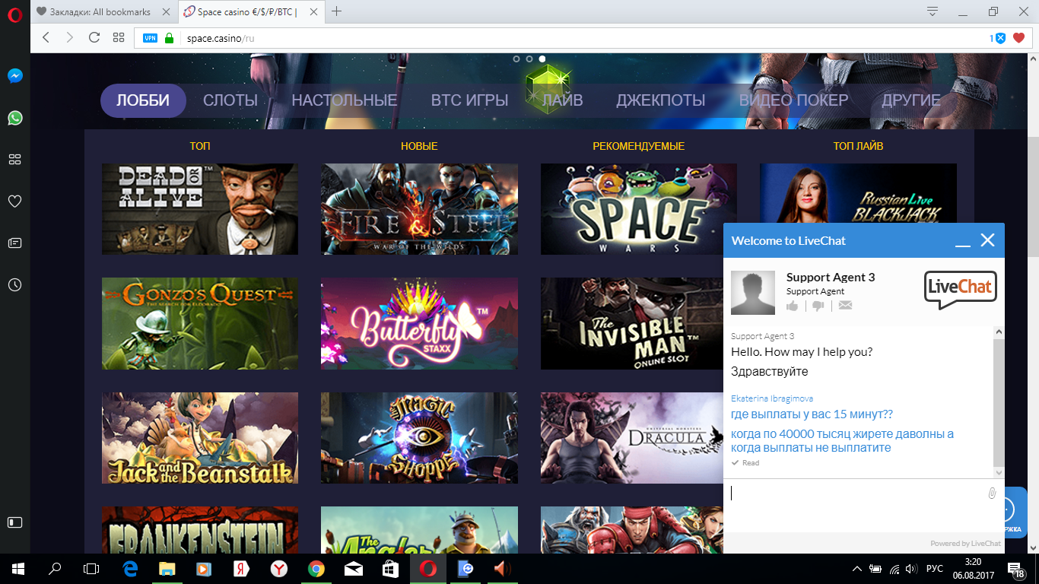
Task: Open the ДЖЕКПОТЫ category
Action: point(661,100)
